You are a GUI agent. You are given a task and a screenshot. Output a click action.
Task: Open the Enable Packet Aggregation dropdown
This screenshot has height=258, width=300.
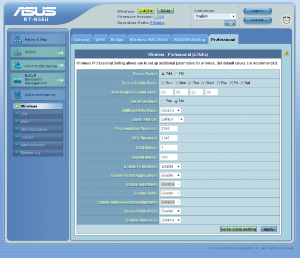[x=170, y=176]
